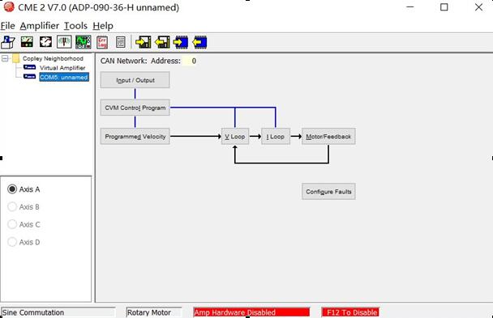Click the red CME 2 title-bar app icon

(9, 7)
